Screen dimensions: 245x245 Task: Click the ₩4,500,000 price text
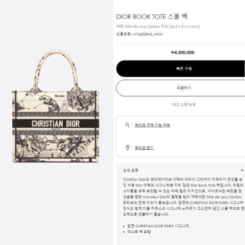point(183,52)
